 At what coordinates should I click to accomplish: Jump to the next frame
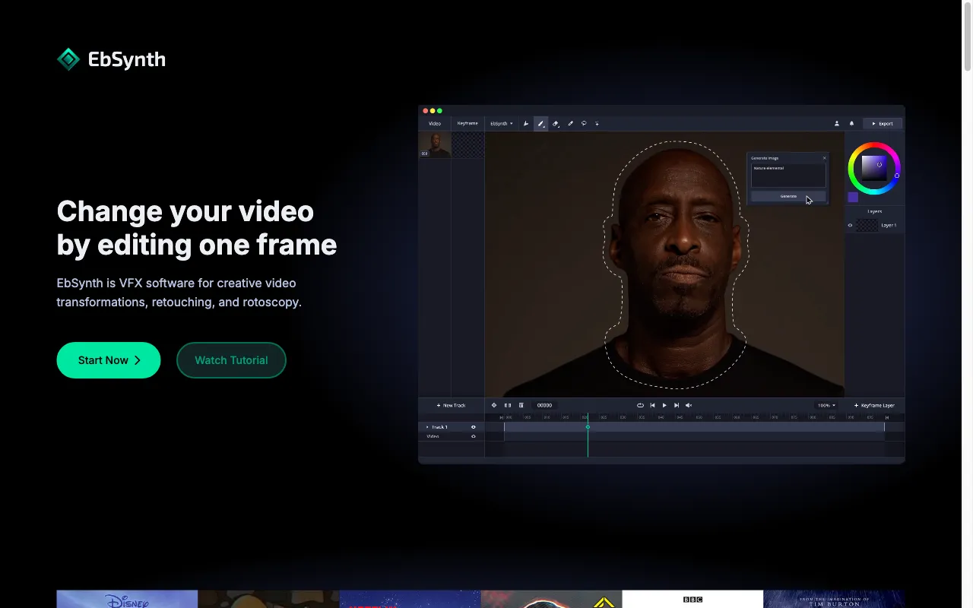tap(677, 405)
